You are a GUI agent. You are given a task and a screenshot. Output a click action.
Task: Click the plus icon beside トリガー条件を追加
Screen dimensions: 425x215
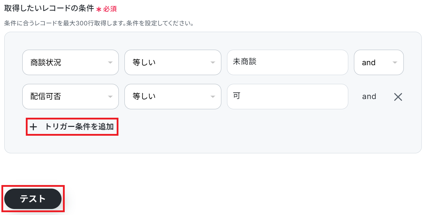33,127
